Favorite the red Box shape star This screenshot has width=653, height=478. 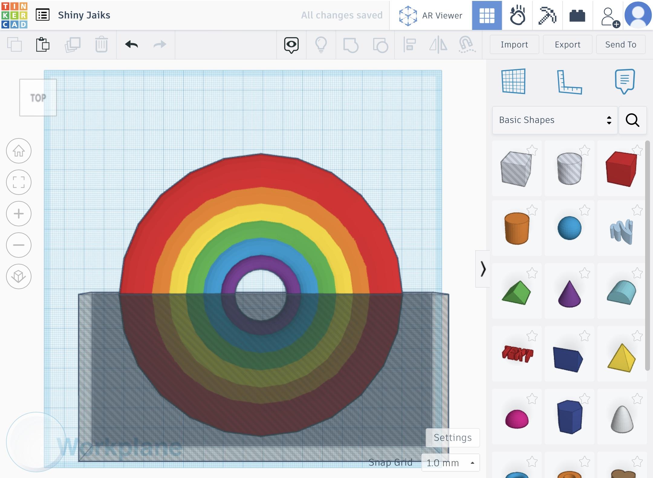[x=637, y=150]
